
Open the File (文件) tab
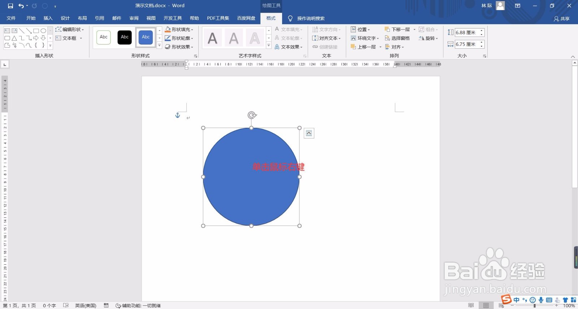(11, 18)
